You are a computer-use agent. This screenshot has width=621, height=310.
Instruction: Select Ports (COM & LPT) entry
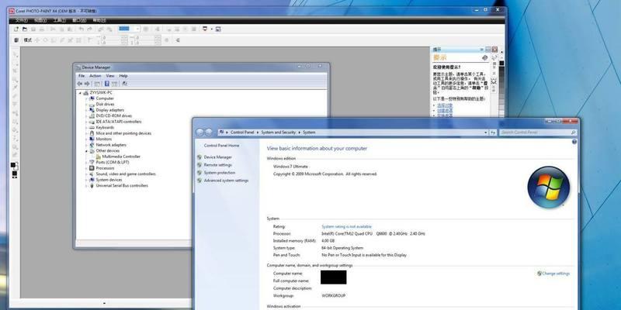coord(113,162)
